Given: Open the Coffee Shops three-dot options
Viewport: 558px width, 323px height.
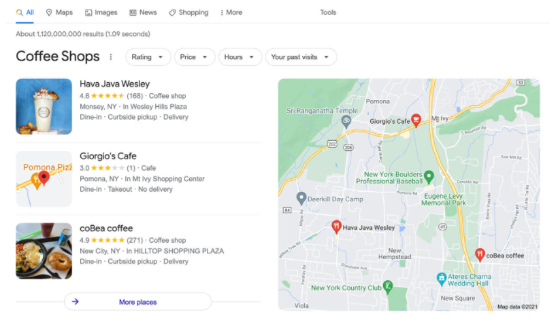Looking at the screenshot, I should coord(111,57).
